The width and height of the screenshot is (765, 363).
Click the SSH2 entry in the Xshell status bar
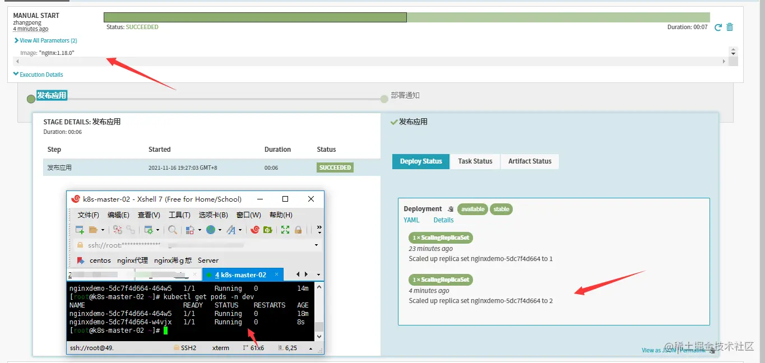[x=185, y=348]
